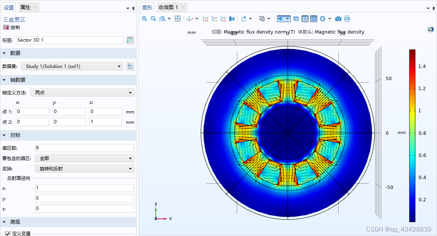Switch to the yz view
This screenshot has height=236, width=437.
click(214, 19)
